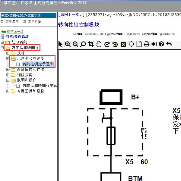
Task: Open 方向盘和转向柱的说 document item
Action: tap(40, 86)
